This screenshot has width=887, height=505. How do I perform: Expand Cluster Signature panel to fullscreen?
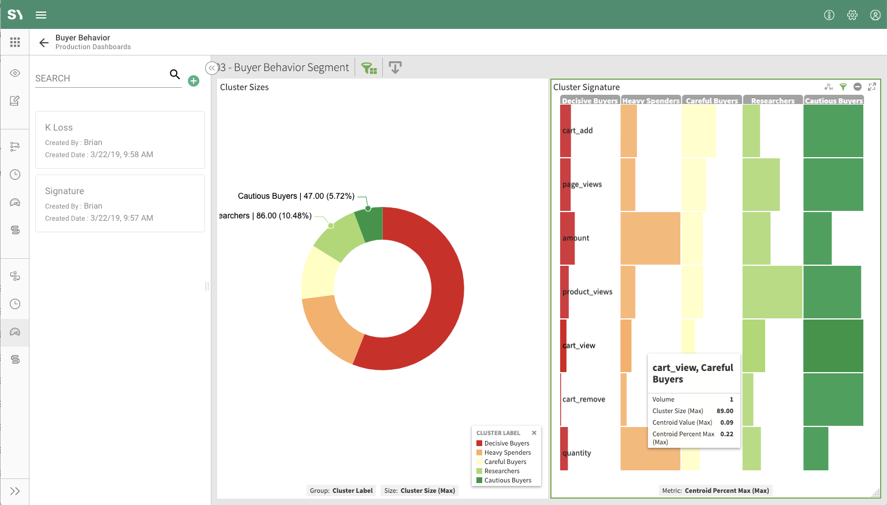(x=872, y=87)
